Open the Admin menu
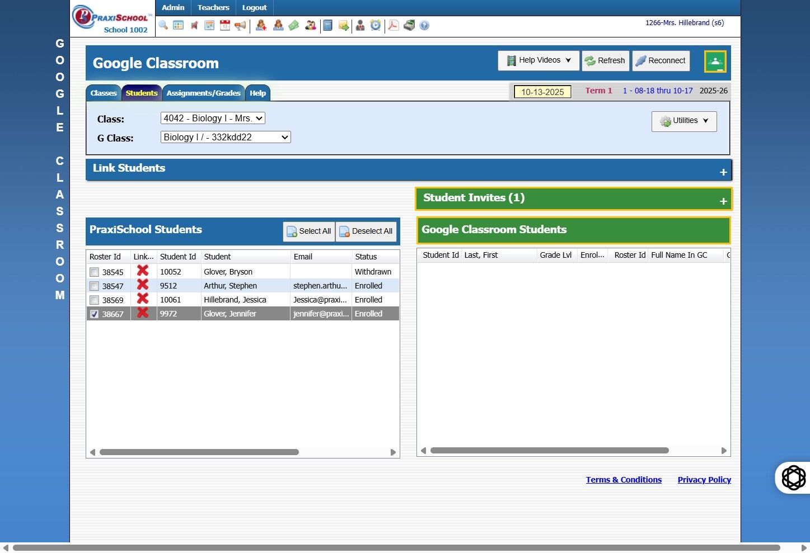Image resolution: width=810 pixels, height=553 pixels. pyautogui.click(x=173, y=8)
